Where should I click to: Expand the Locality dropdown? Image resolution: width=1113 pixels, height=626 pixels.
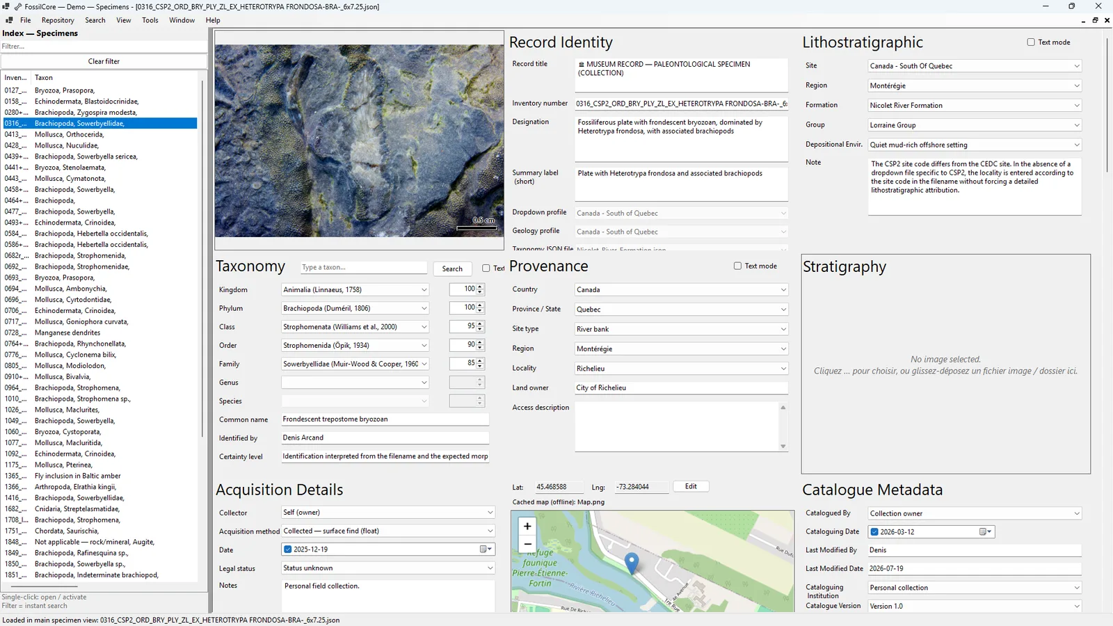pos(681,369)
